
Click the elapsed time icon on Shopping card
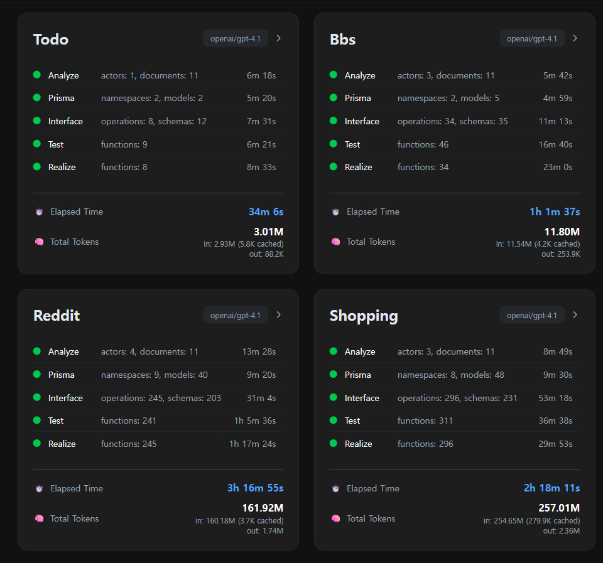pos(335,488)
